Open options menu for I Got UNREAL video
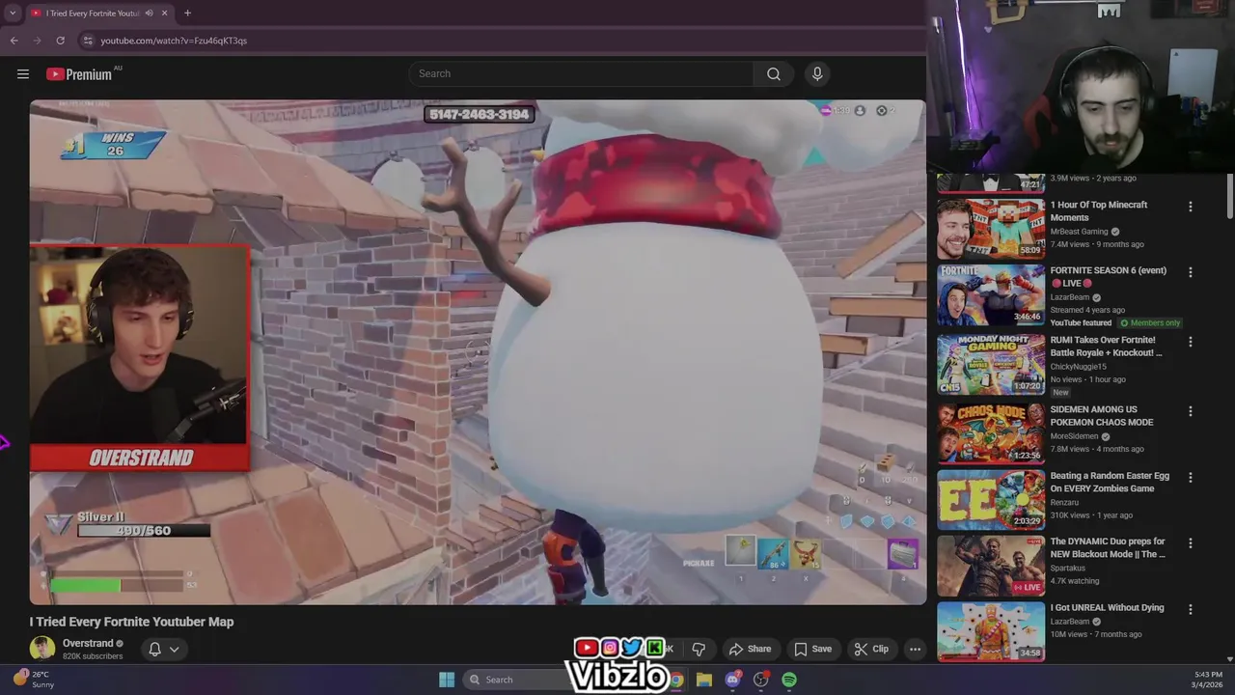Screen dimensions: 1235x695 pos(1190,609)
